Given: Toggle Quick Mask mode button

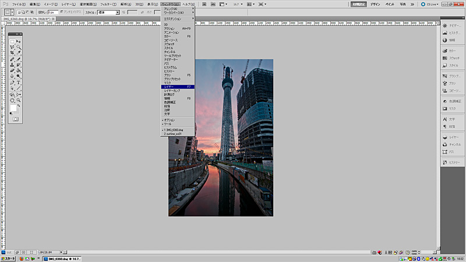Looking at the screenshot, I should pos(16,119).
